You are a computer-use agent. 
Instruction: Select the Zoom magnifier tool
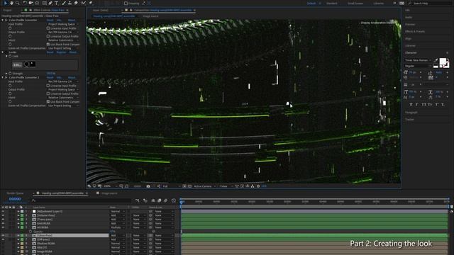[x=18, y=3]
